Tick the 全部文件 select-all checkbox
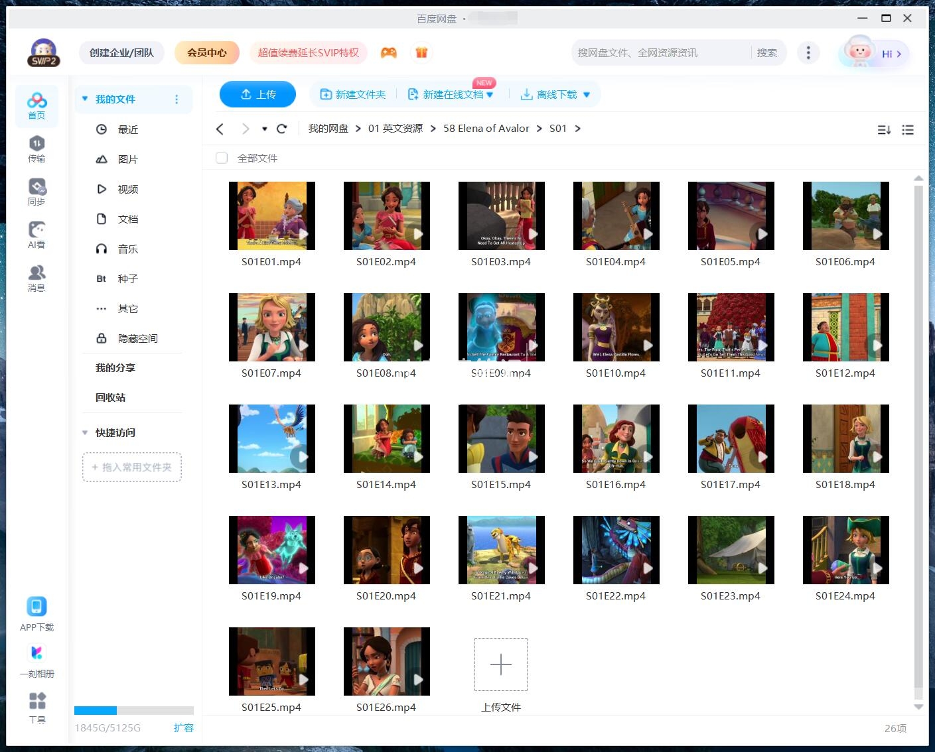 tap(222, 158)
